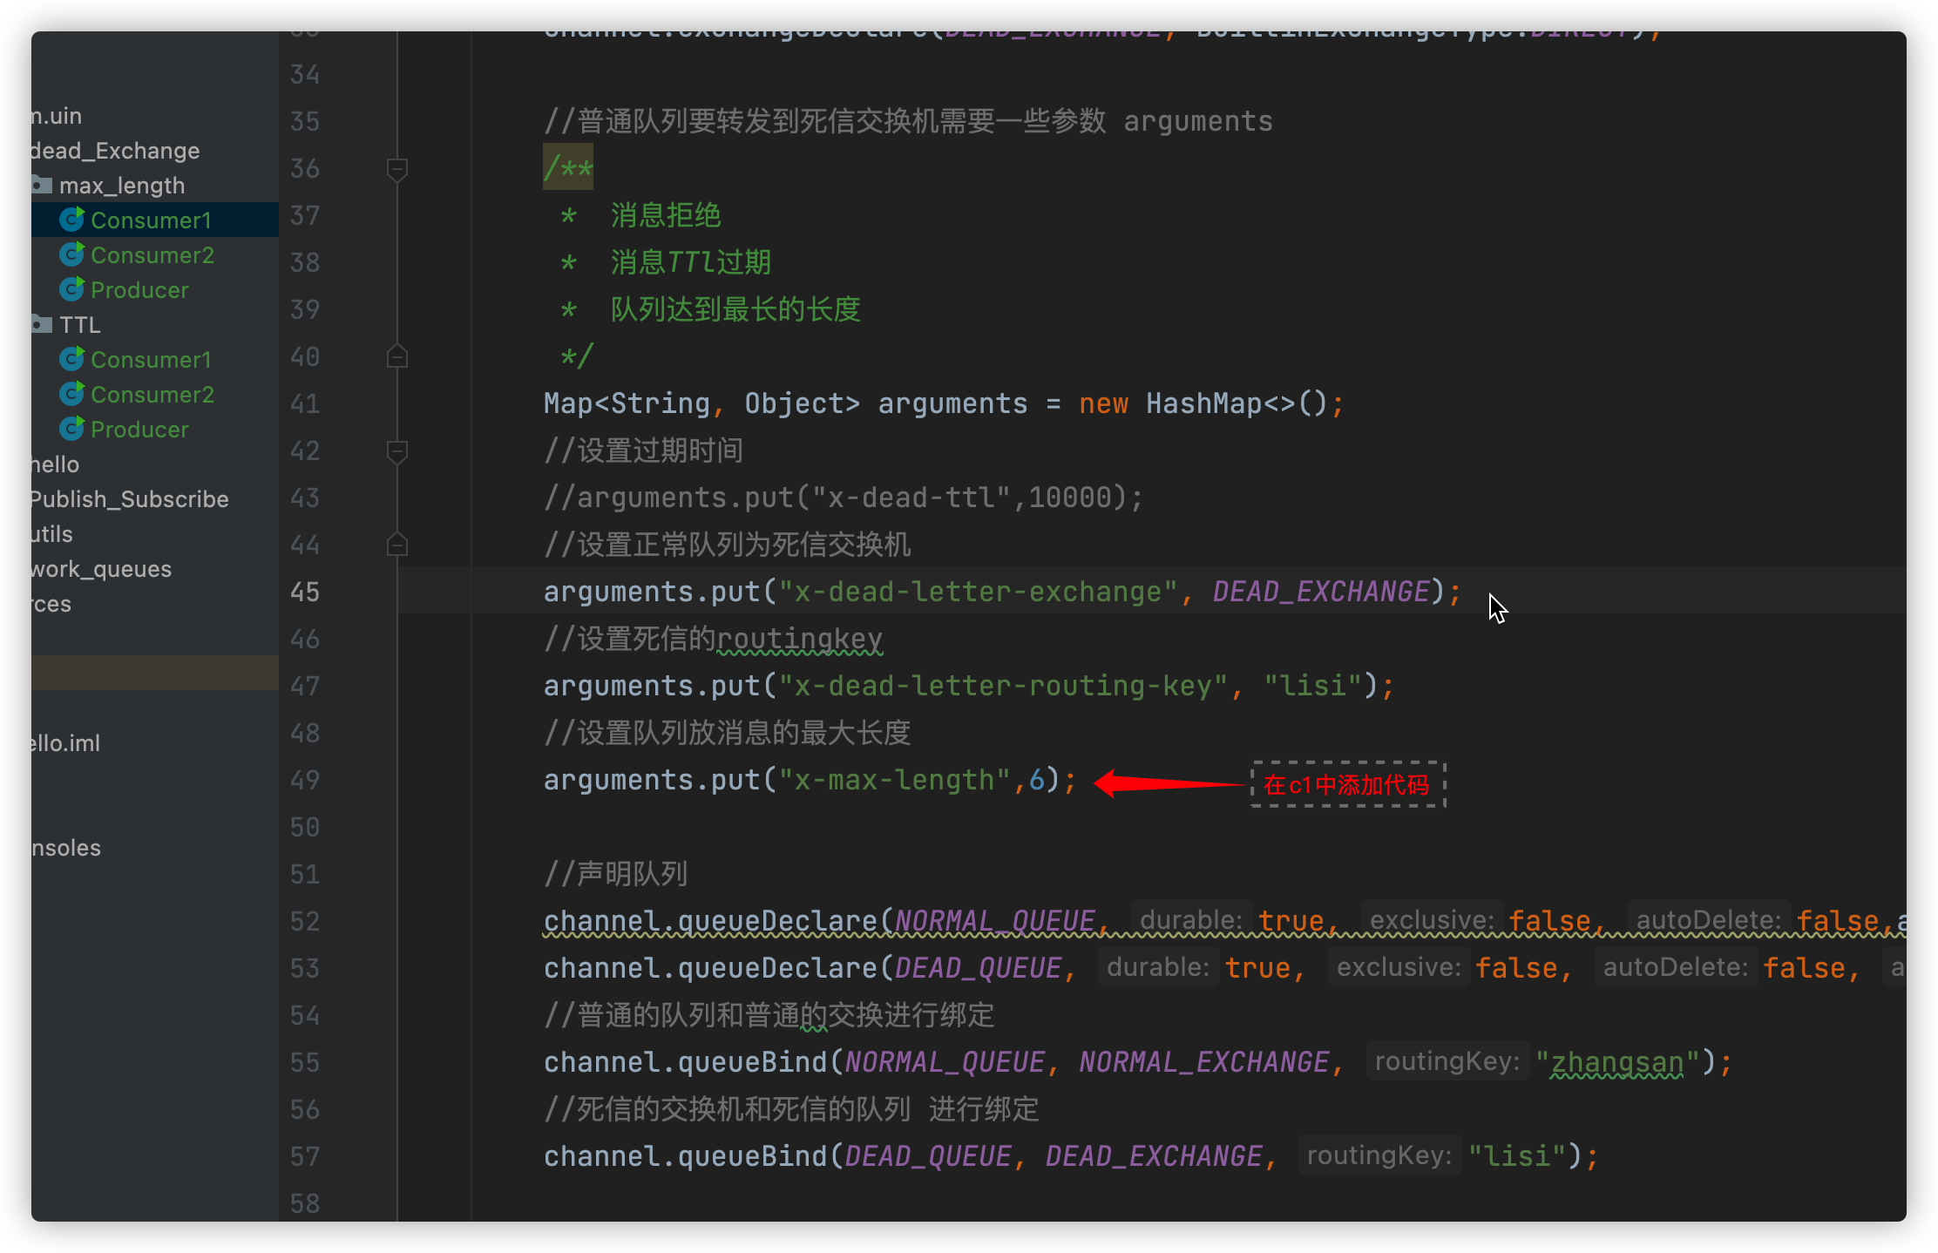The height and width of the screenshot is (1253, 1938).
Task: Click line number 49 in gutter
Action: pos(305,781)
